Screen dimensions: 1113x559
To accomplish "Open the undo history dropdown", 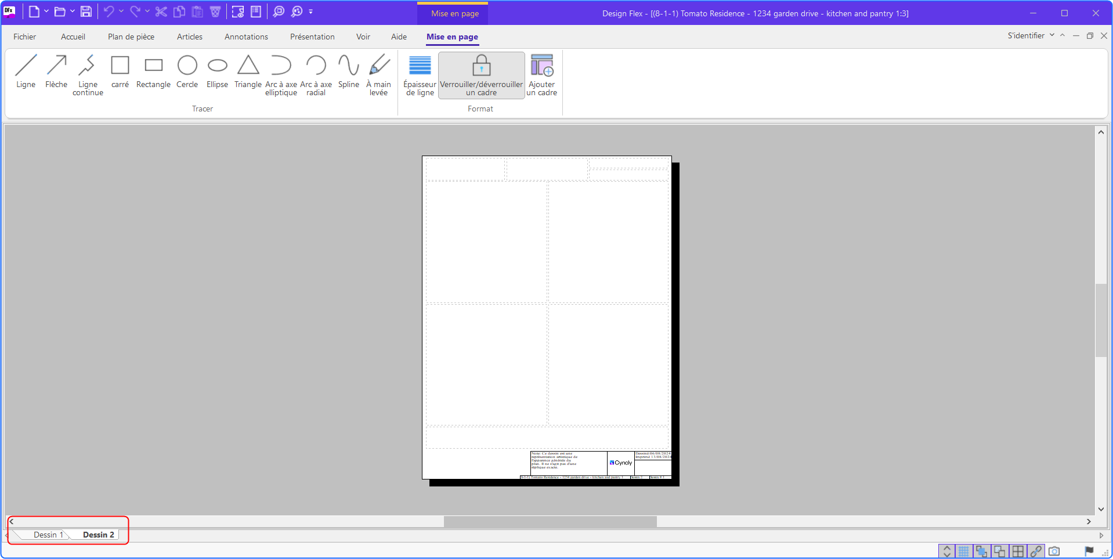I will (x=121, y=11).
